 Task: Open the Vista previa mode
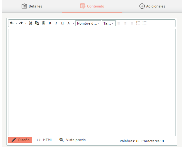pyautogui.click(x=73, y=140)
